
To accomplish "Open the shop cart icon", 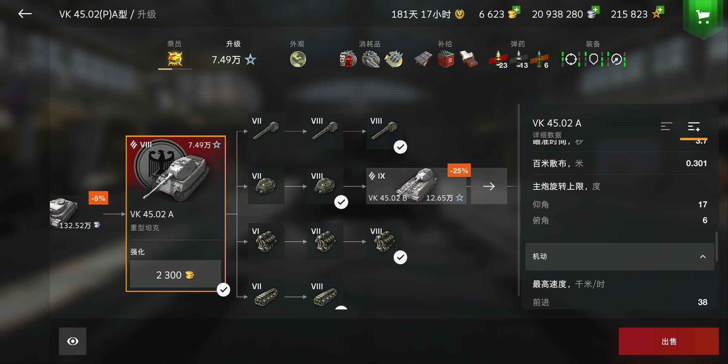I will [x=703, y=16].
